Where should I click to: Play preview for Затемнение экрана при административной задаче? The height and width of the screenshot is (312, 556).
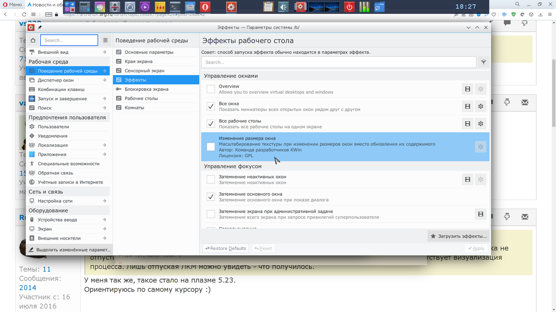[x=480, y=214]
